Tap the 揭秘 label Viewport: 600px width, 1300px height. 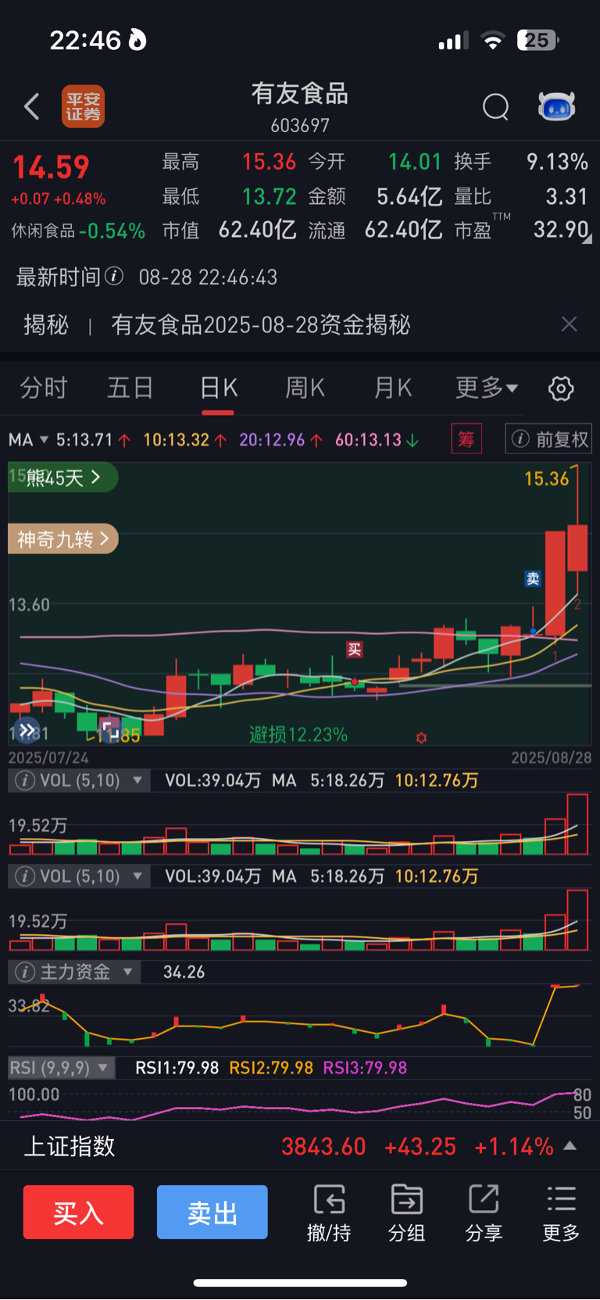[46, 324]
